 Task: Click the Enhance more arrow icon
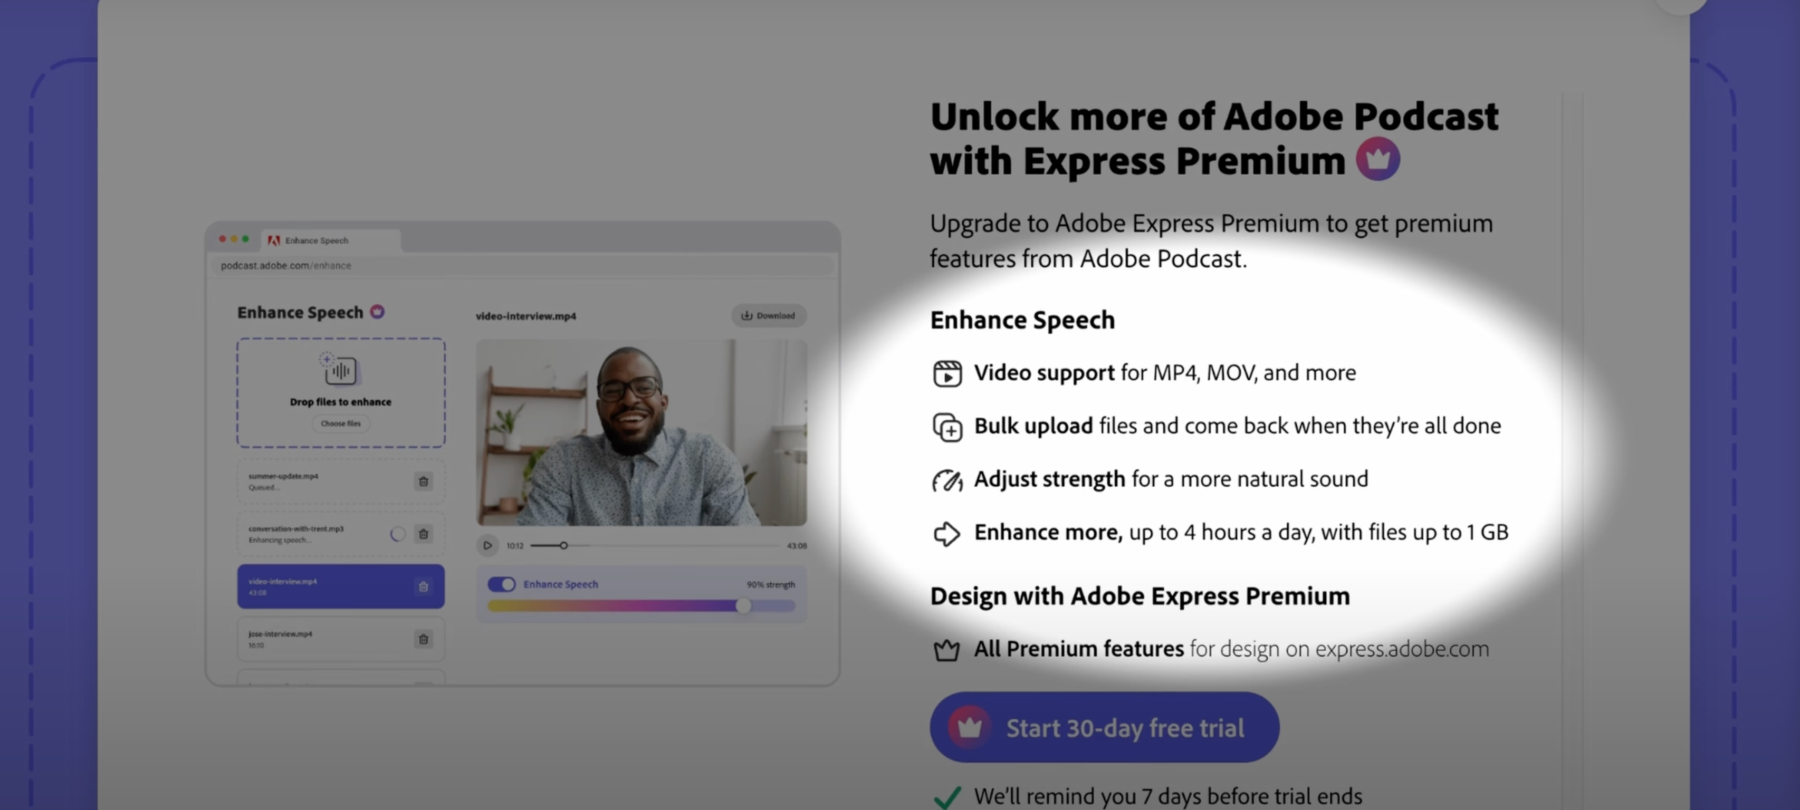(947, 534)
